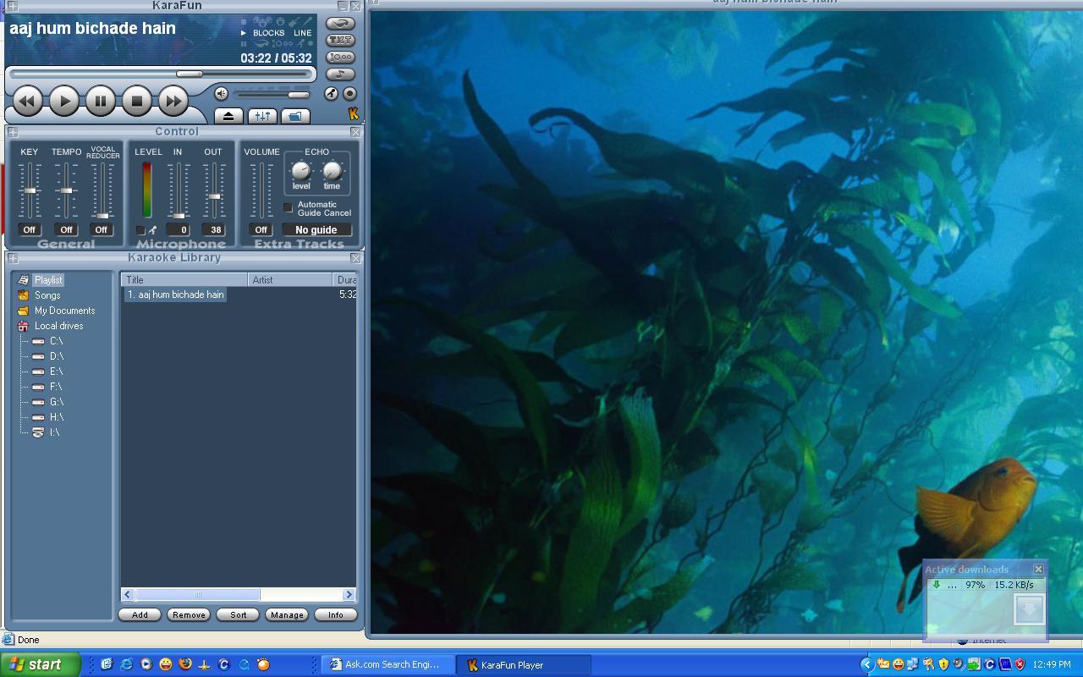Click the TEMPO value Off field

(66, 230)
